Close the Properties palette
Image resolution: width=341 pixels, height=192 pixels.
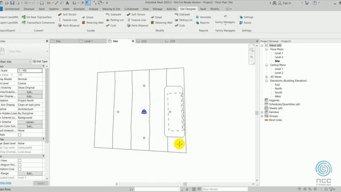click(x=47, y=41)
